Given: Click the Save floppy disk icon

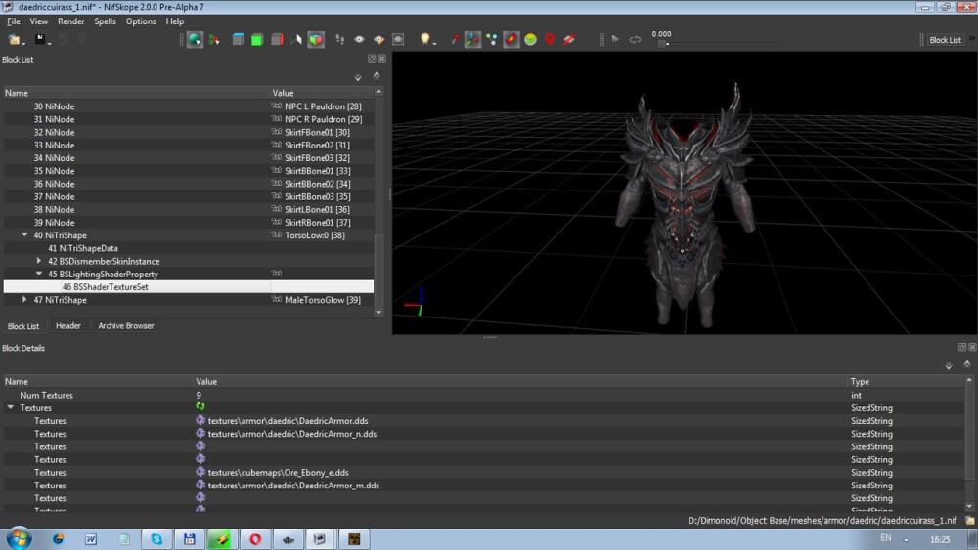Looking at the screenshot, I should click(x=39, y=39).
